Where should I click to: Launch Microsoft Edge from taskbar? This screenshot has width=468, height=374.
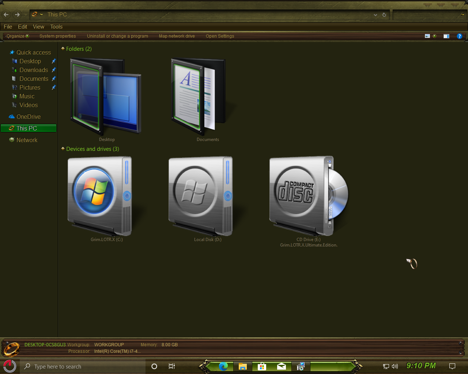223,366
